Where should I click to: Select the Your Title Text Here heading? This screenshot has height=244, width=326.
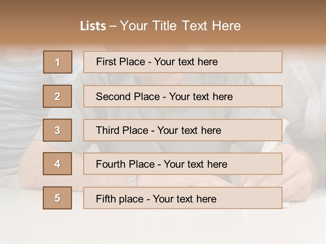[180, 26]
